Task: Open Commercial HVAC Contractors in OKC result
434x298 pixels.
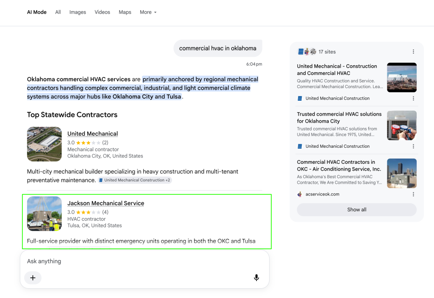Action: pyautogui.click(x=339, y=166)
